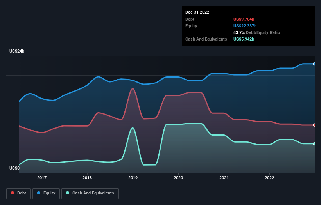Click the teal Cash And Equivalents legend dot
Screen dimensions: 321x205
click(x=68, y=193)
